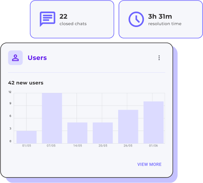Click the 6 value on y-axis
Viewport: 203px width, 183px height.
pos(10,116)
